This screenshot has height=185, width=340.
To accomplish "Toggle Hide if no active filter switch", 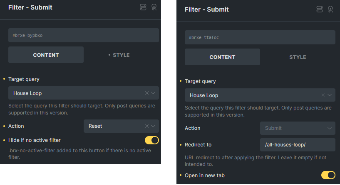I will 151,140.
